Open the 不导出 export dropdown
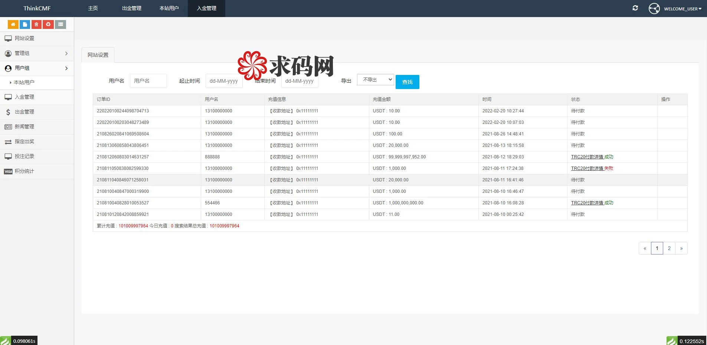 (x=375, y=80)
